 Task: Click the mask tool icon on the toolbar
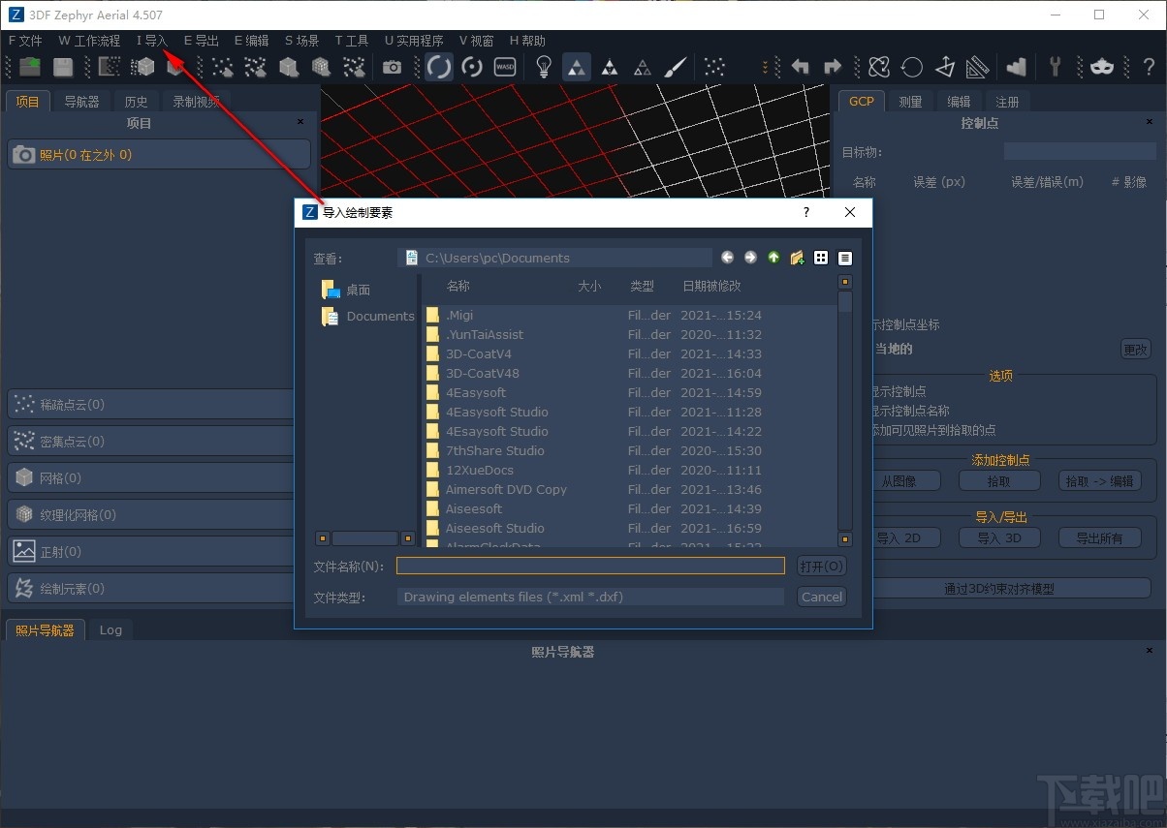coord(1100,67)
